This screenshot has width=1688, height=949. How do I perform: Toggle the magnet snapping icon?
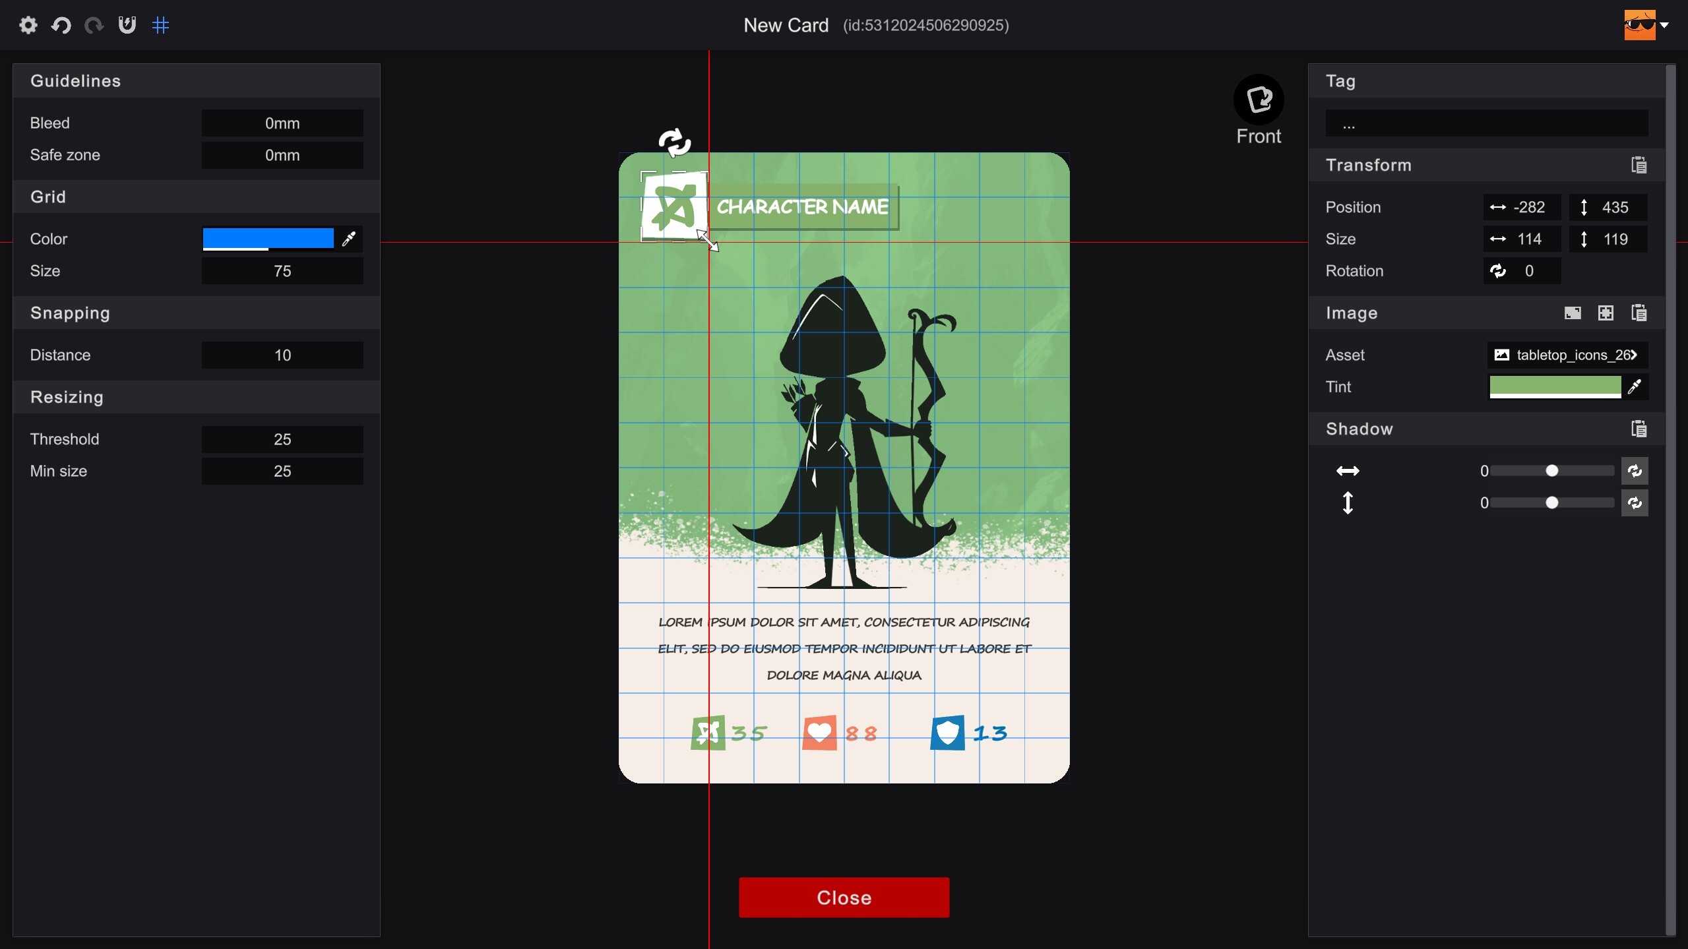coord(127,25)
